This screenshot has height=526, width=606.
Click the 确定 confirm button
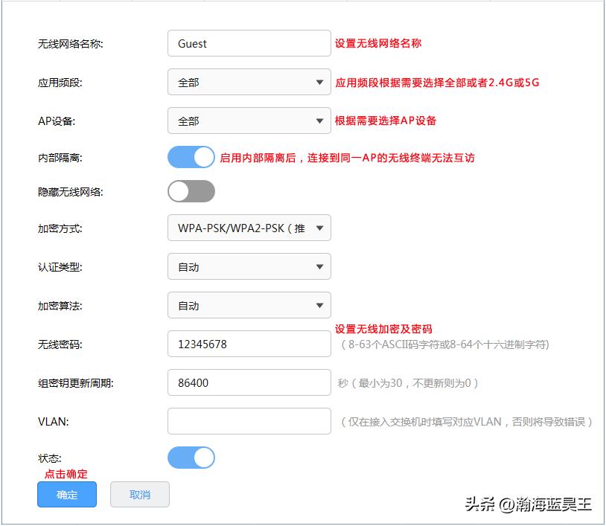point(66,494)
